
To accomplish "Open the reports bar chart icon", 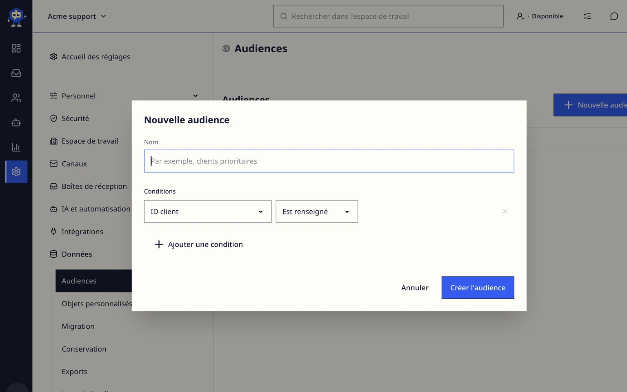I will [x=16, y=147].
